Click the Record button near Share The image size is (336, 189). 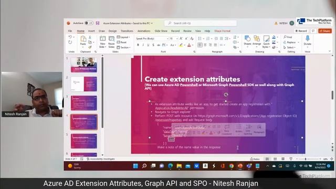(x=301, y=31)
